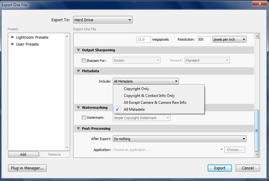269x181 pixels.
Task: Choose Copyright Only from the list
Action: coord(136,89)
